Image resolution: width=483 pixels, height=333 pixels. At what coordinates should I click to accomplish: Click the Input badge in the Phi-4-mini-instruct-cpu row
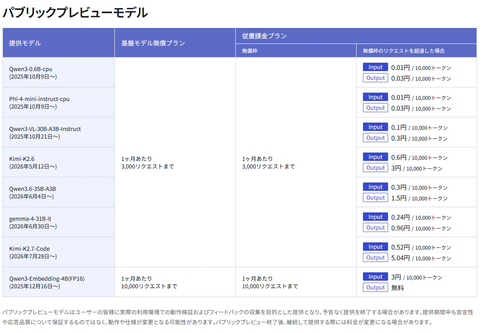point(375,97)
